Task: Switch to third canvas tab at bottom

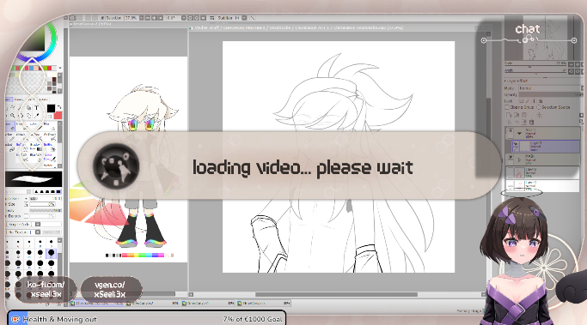Action: coord(208,304)
